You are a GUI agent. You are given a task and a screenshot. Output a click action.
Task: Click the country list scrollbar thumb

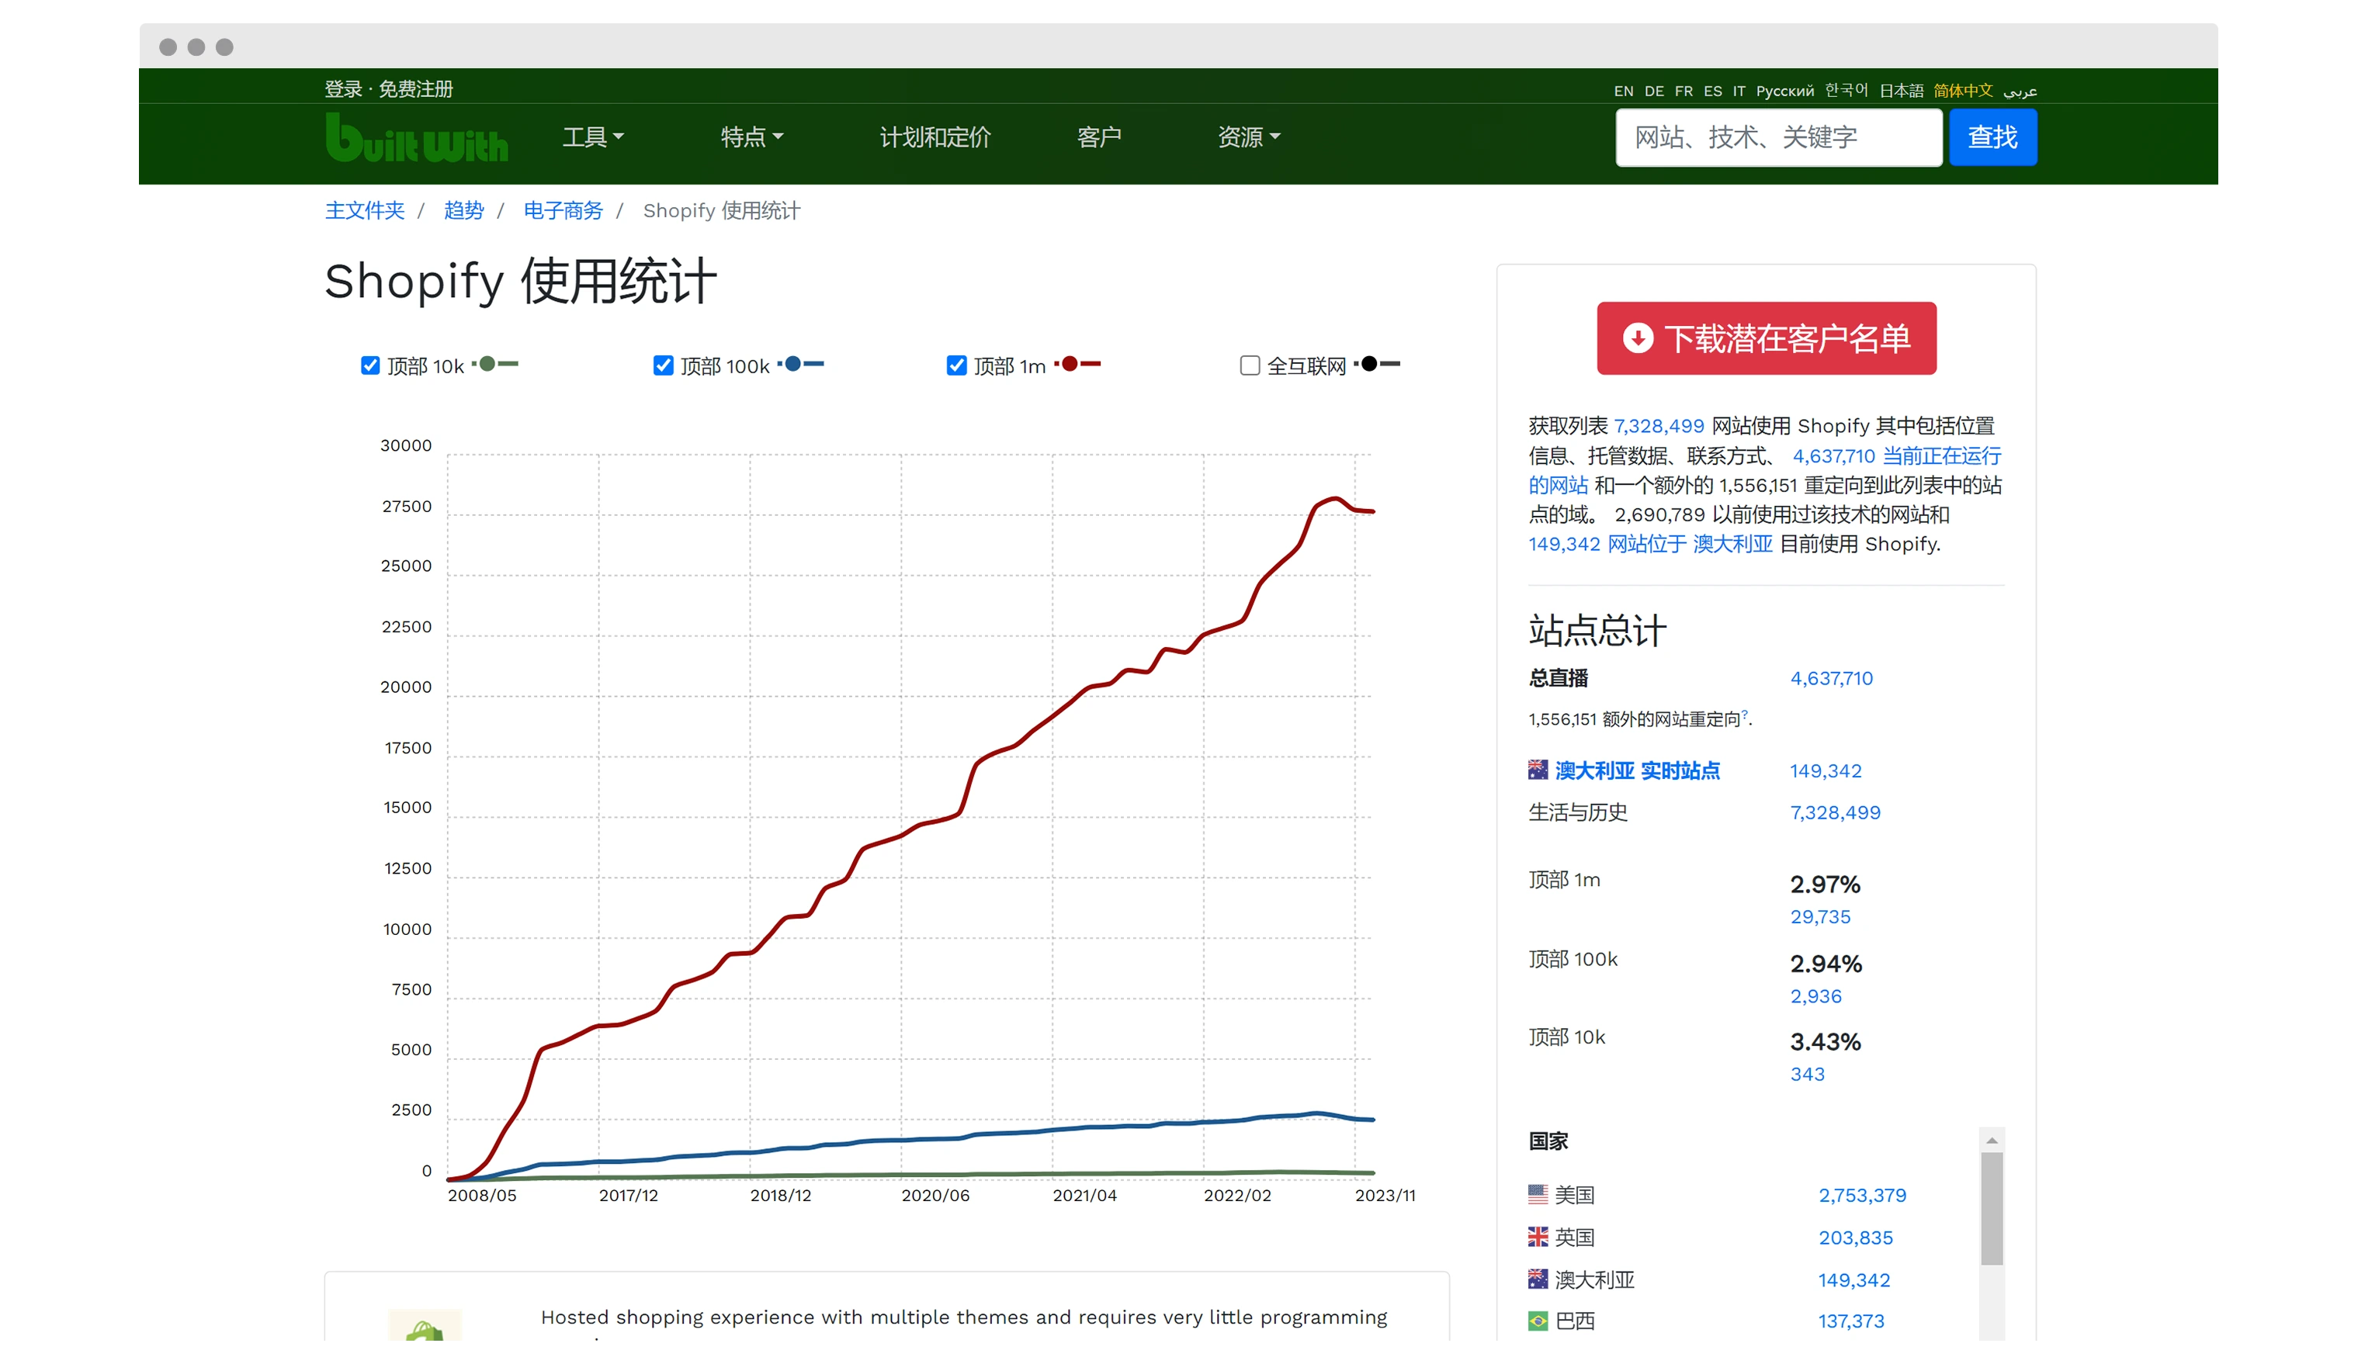(1991, 1208)
